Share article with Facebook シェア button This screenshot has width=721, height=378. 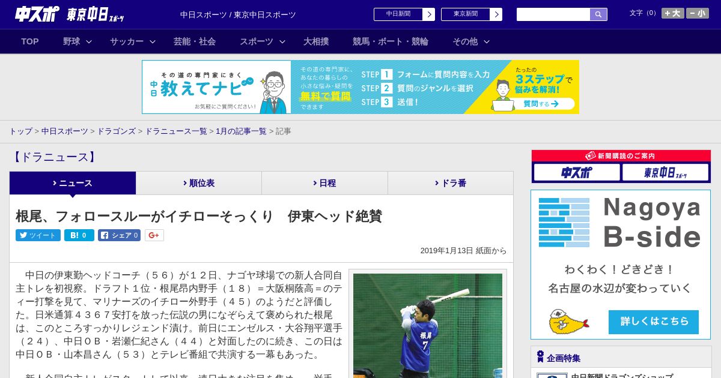(x=119, y=235)
